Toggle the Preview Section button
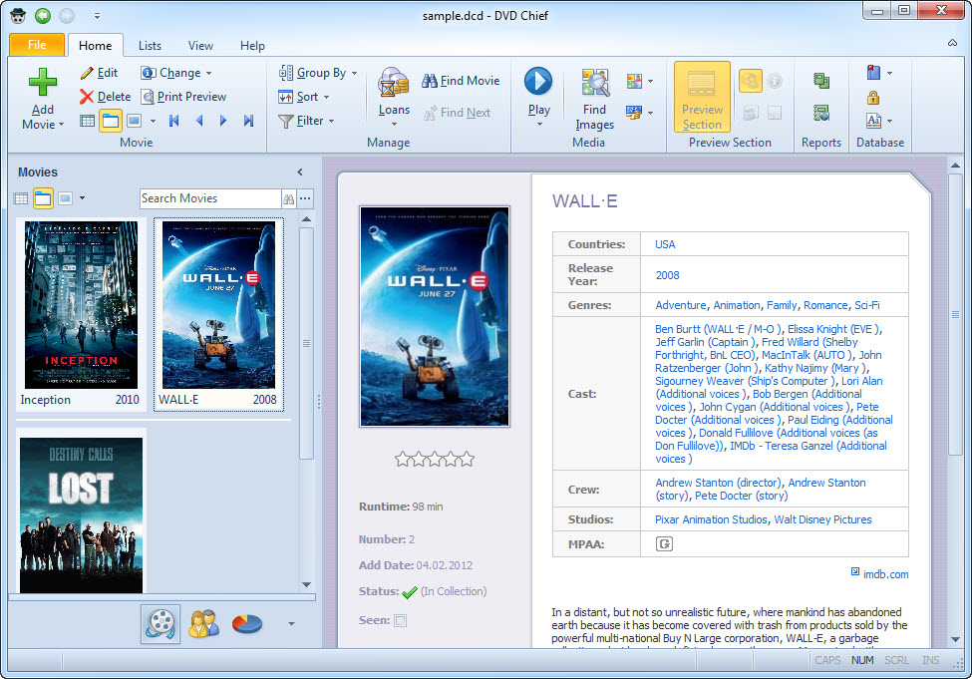Viewport: 972px width, 679px height. (702, 97)
